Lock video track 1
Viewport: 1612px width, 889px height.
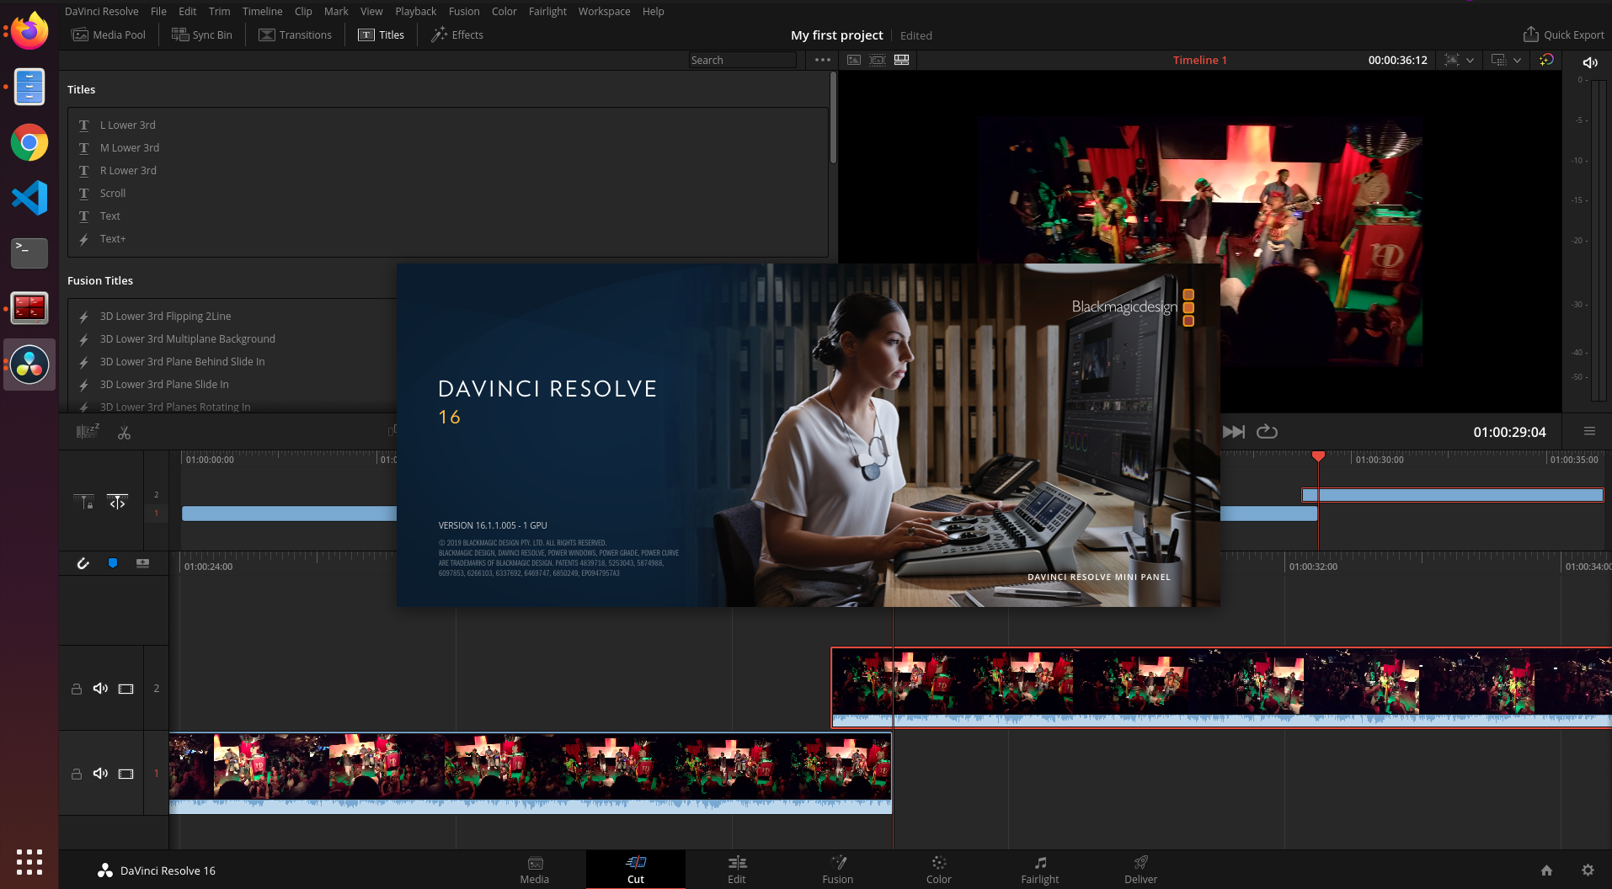[x=76, y=774]
